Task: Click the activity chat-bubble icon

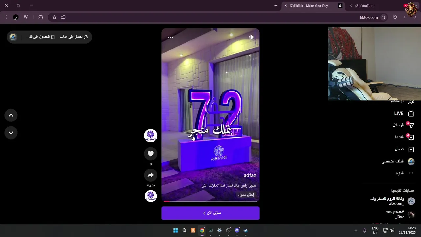Action: tap(411, 138)
